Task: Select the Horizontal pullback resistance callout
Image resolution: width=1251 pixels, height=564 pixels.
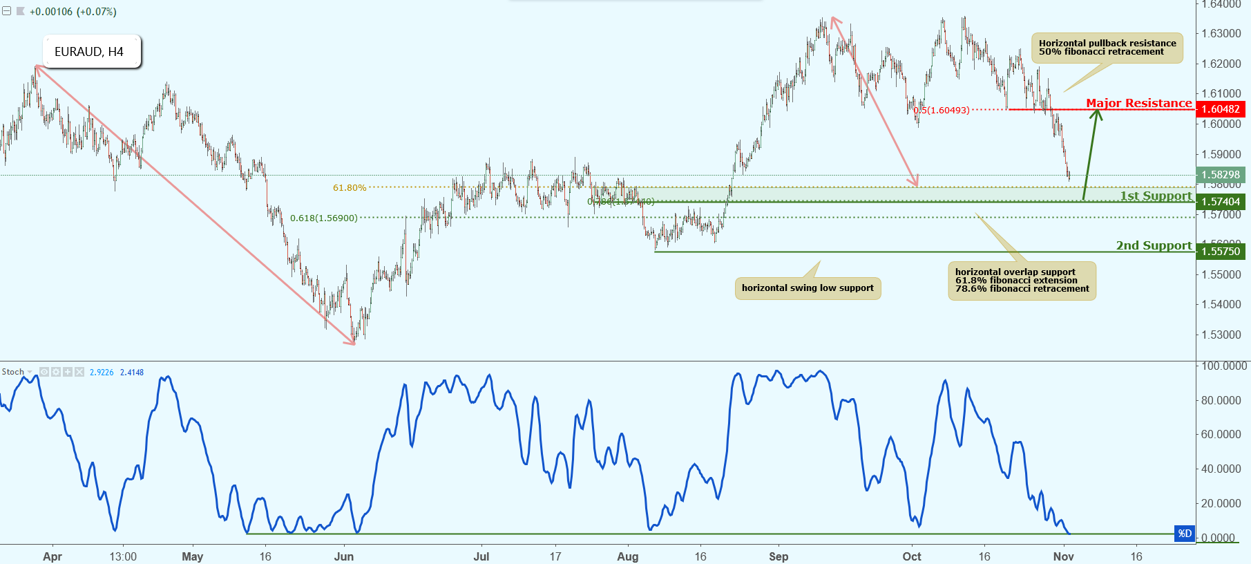Action: (x=1107, y=48)
